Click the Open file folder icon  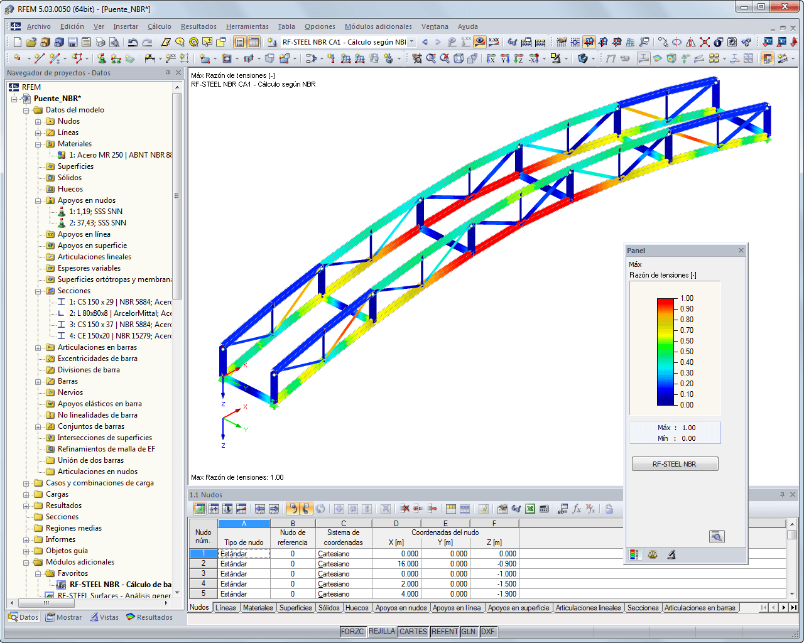(31, 42)
